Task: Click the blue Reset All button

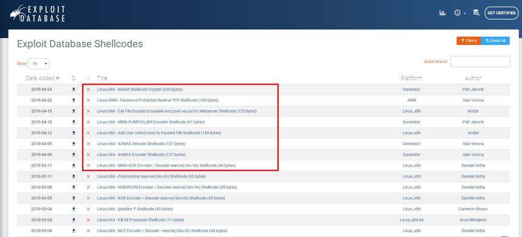Action: (495, 41)
